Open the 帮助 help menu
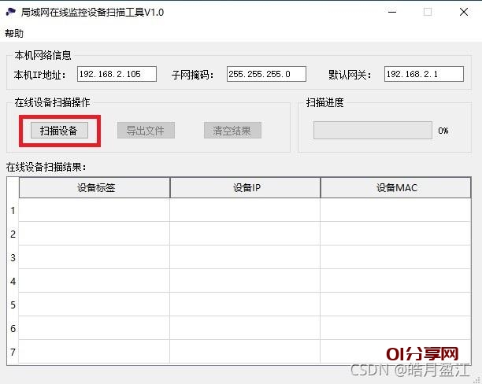482x384 pixels. [x=14, y=33]
